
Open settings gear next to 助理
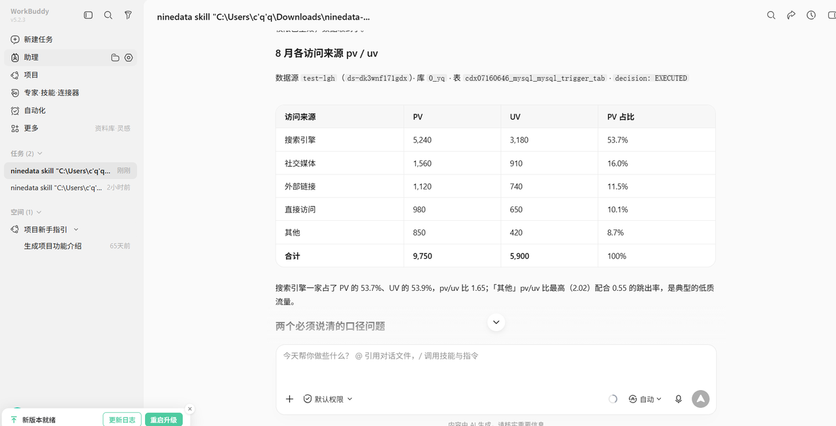[x=129, y=57]
